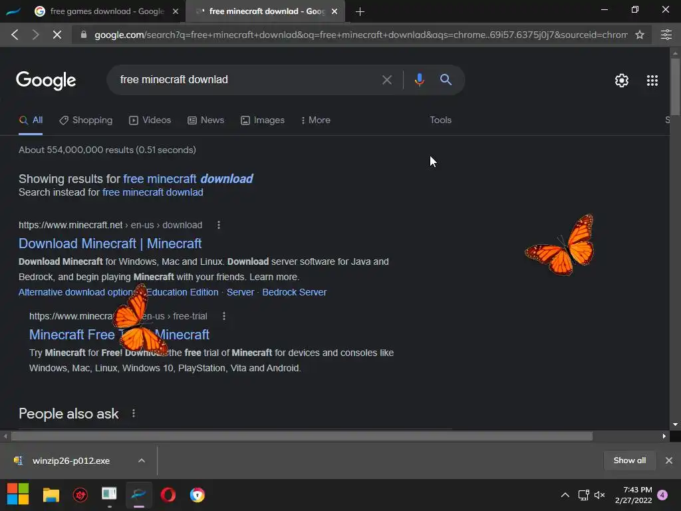Select the All results tab

pyautogui.click(x=31, y=120)
